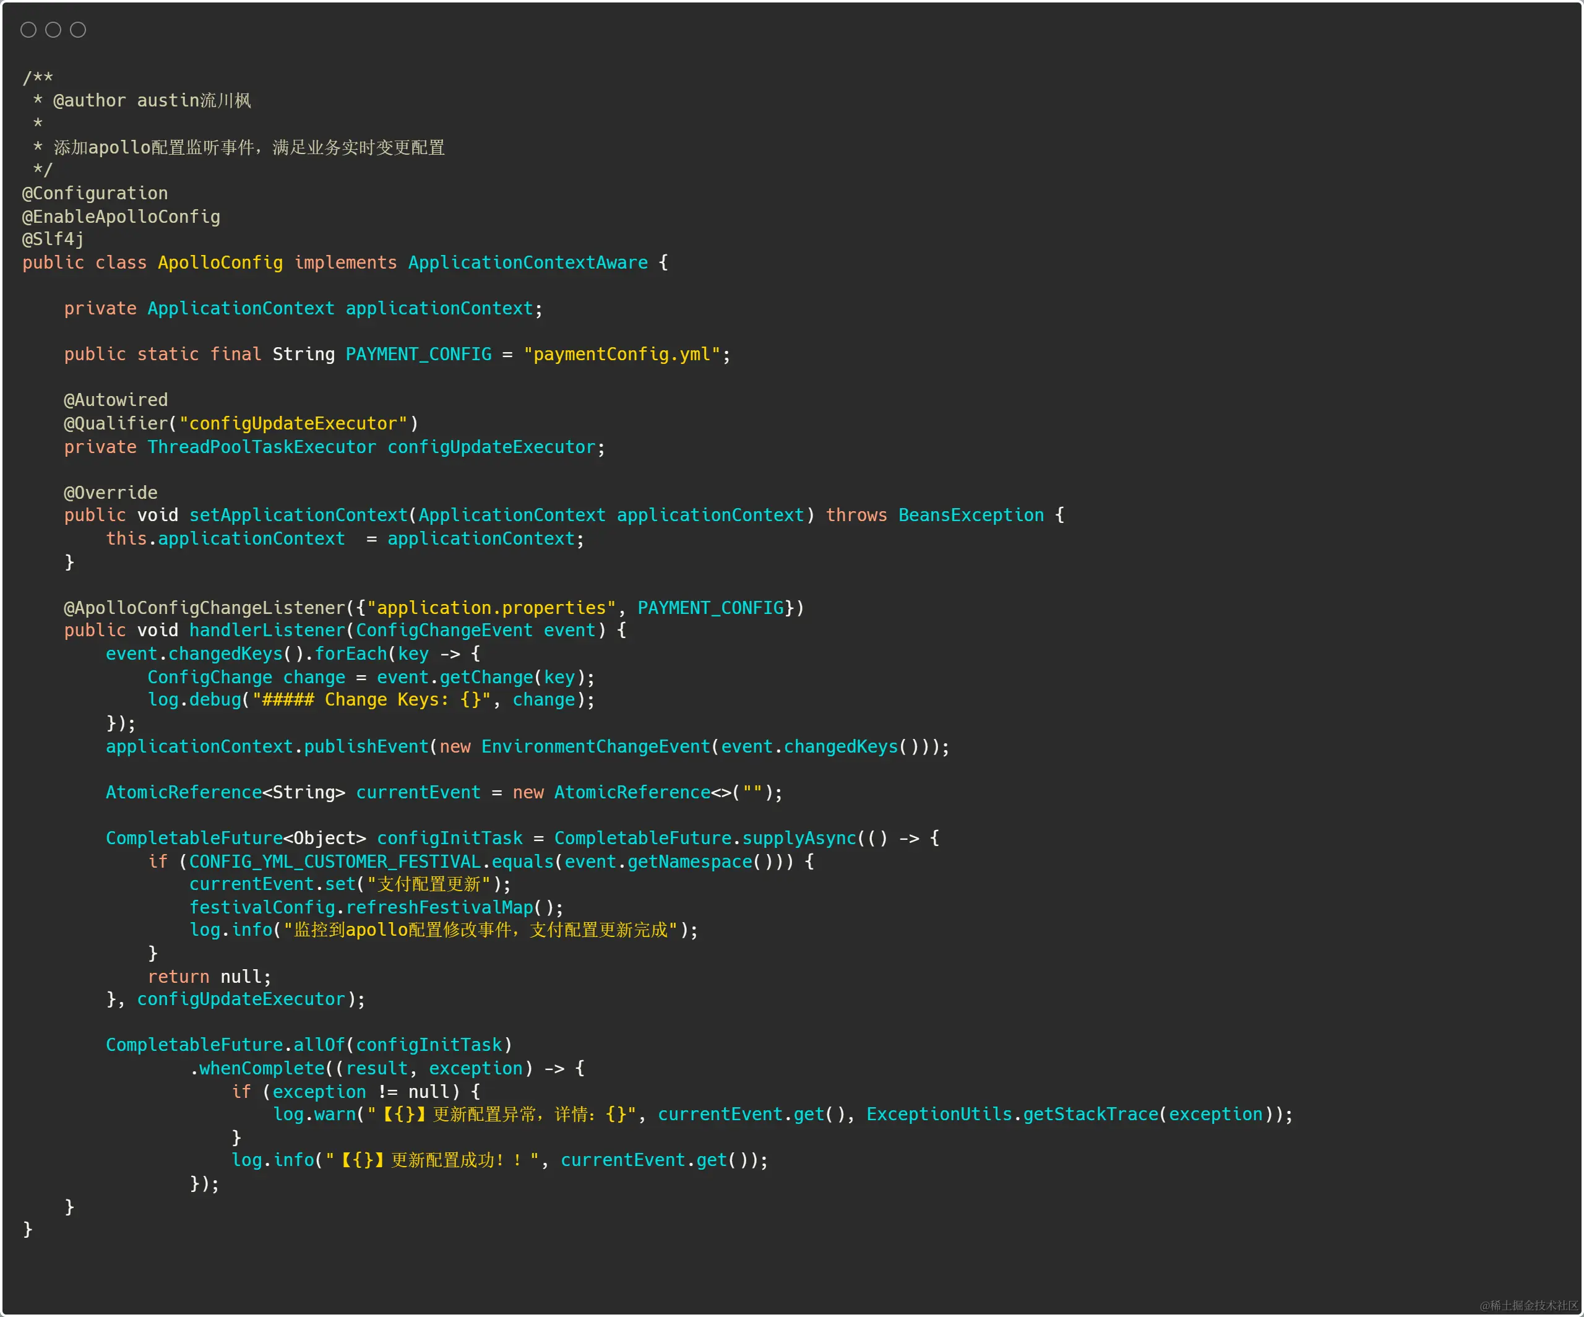Click the handlerListener method name
This screenshot has width=1584, height=1317.
tap(267, 631)
